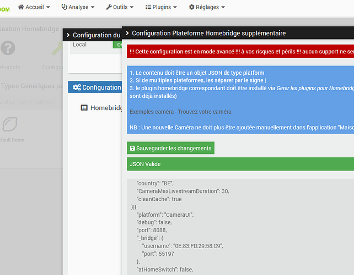Click the "port": 55197 line

pos(158,254)
